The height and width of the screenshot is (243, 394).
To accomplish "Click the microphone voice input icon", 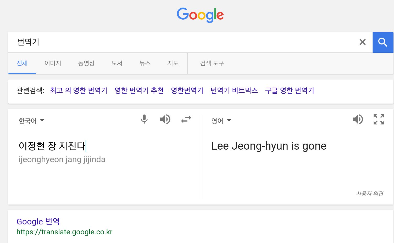I will 144,119.
